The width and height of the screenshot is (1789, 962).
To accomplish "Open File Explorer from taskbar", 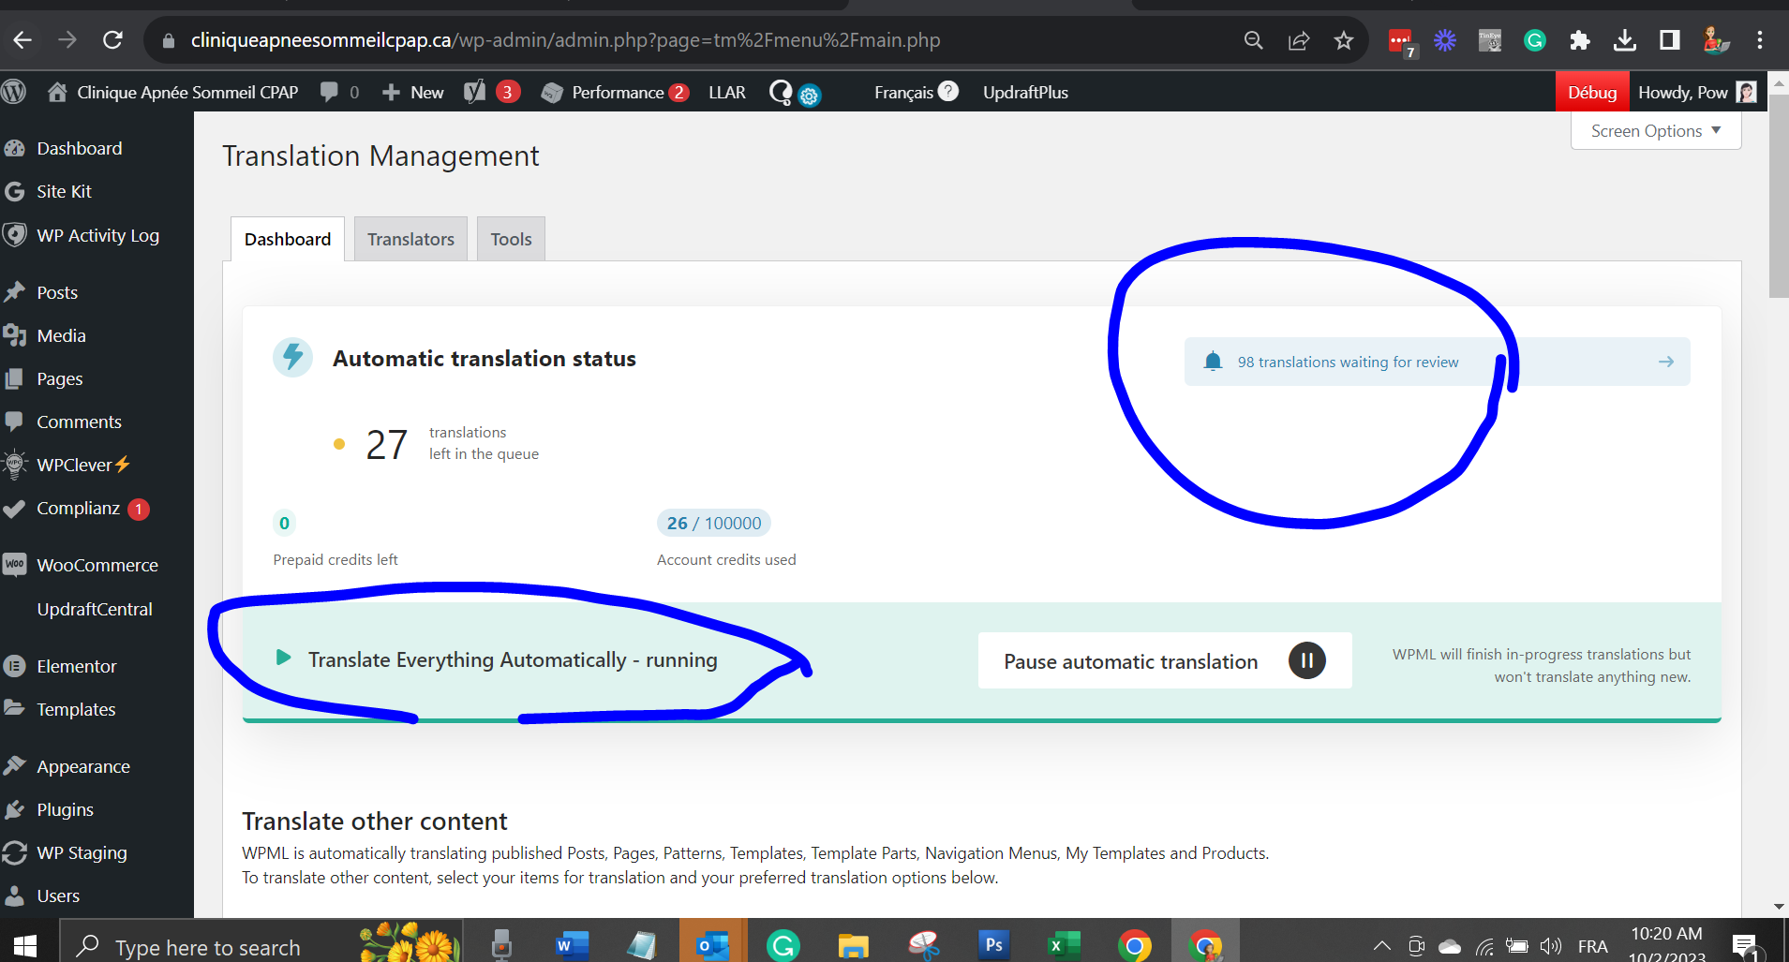I will coord(853,946).
